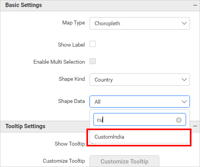Screen dimensions: 200x167
Task: Click the Show Label text label
Action: 71,45
